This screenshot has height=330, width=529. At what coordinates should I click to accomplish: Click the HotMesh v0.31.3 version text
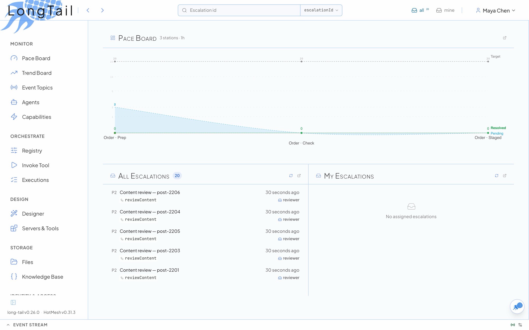coord(60,312)
